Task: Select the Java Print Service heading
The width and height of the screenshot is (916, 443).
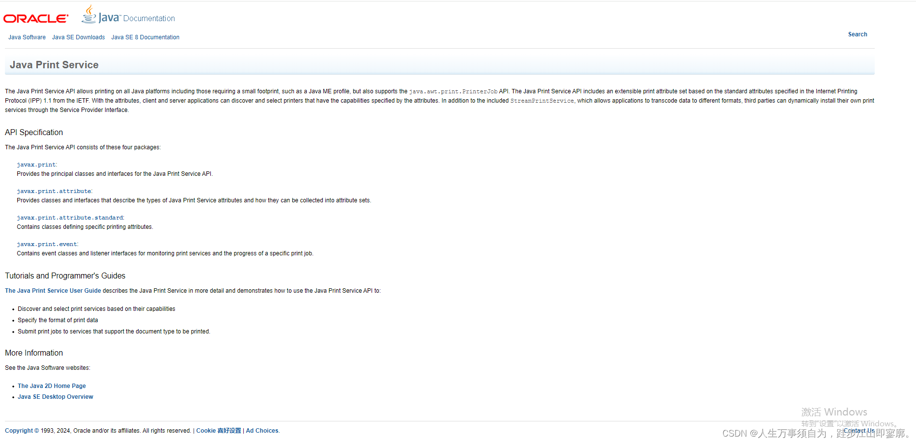Action: tap(54, 65)
